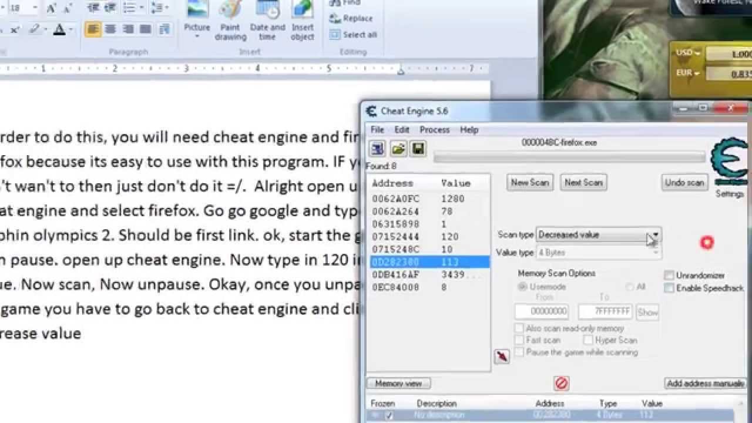This screenshot has height=423, width=752.
Task: Click the Next Scan button
Action: [583, 183]
